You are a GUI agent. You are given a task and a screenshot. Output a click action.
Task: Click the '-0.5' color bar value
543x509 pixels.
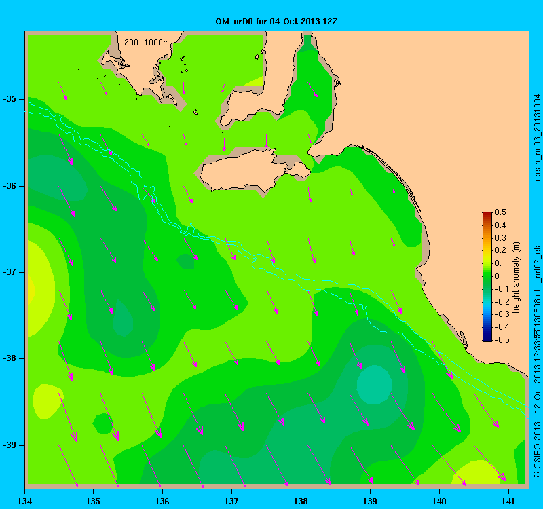(501, 340)
